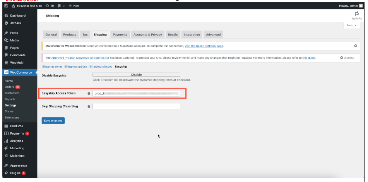Click the admin avatar icon
Image resolution: width=368 pixels, height=182 pixels.
[361, 6]
